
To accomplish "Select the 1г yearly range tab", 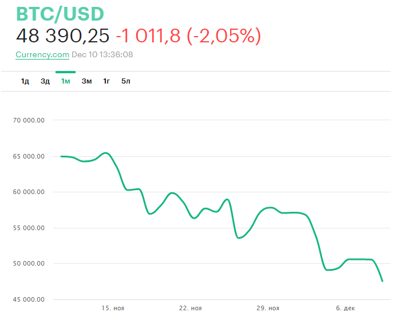I will pyautogui.click(x=106, y=81).
